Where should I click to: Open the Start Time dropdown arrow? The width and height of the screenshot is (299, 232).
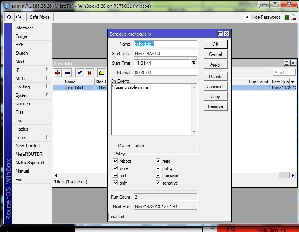(x=194, y=63)
